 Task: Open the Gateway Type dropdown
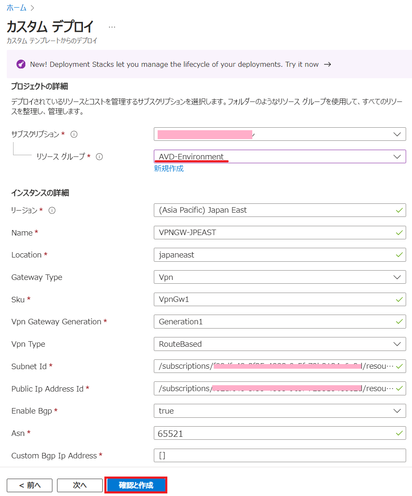tap(280, 277)
